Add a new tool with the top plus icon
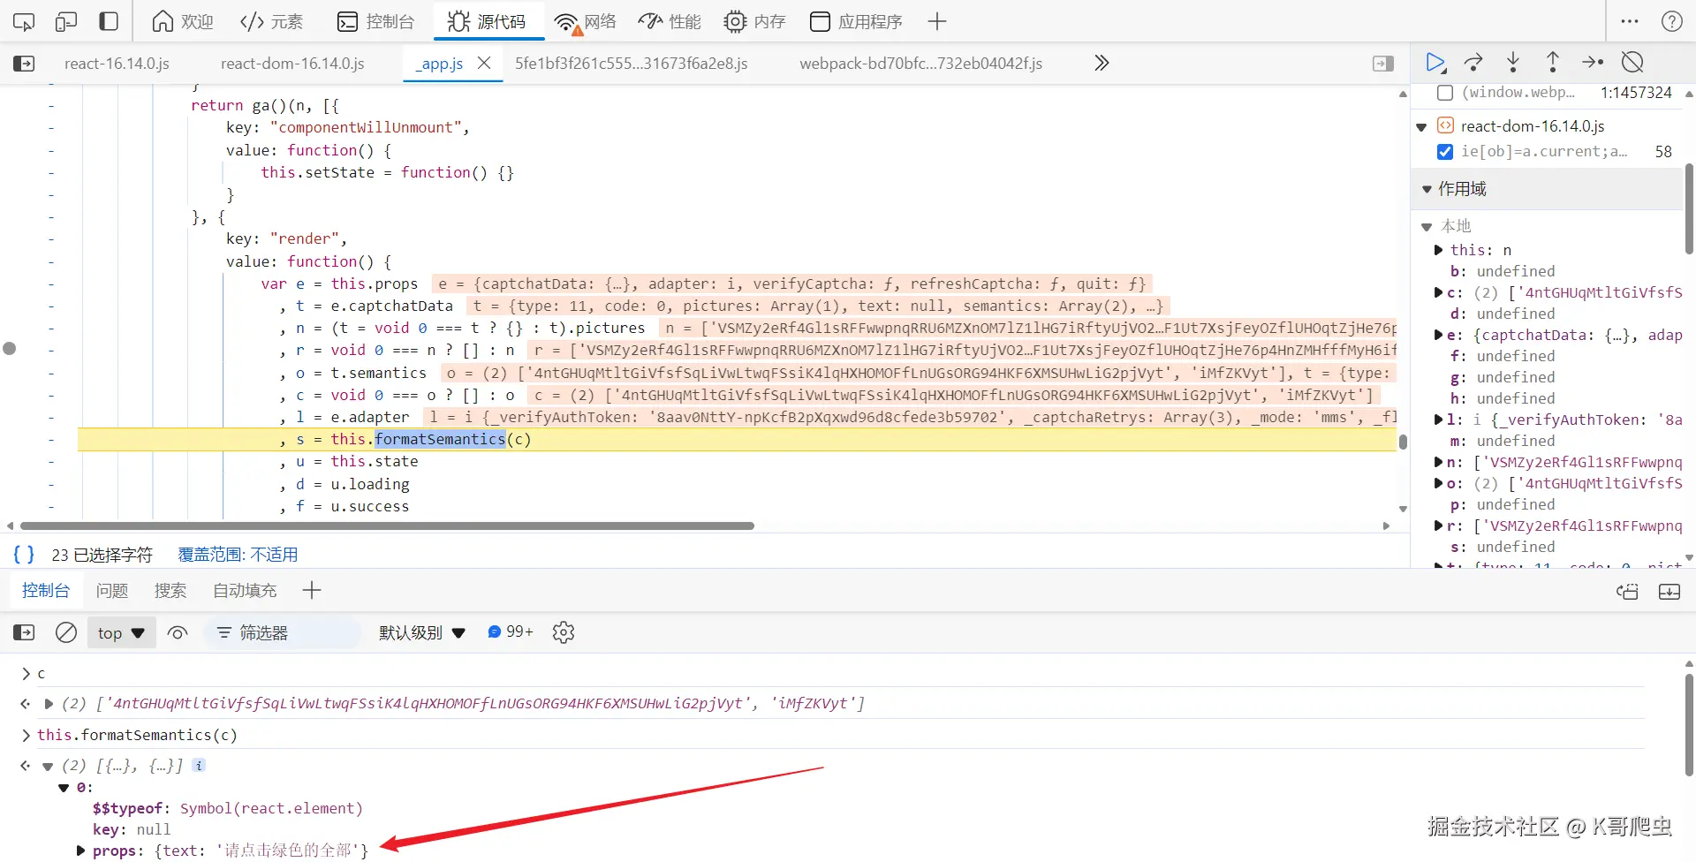The width and height of the screenshot is (1696, 862). pos(937,21)
